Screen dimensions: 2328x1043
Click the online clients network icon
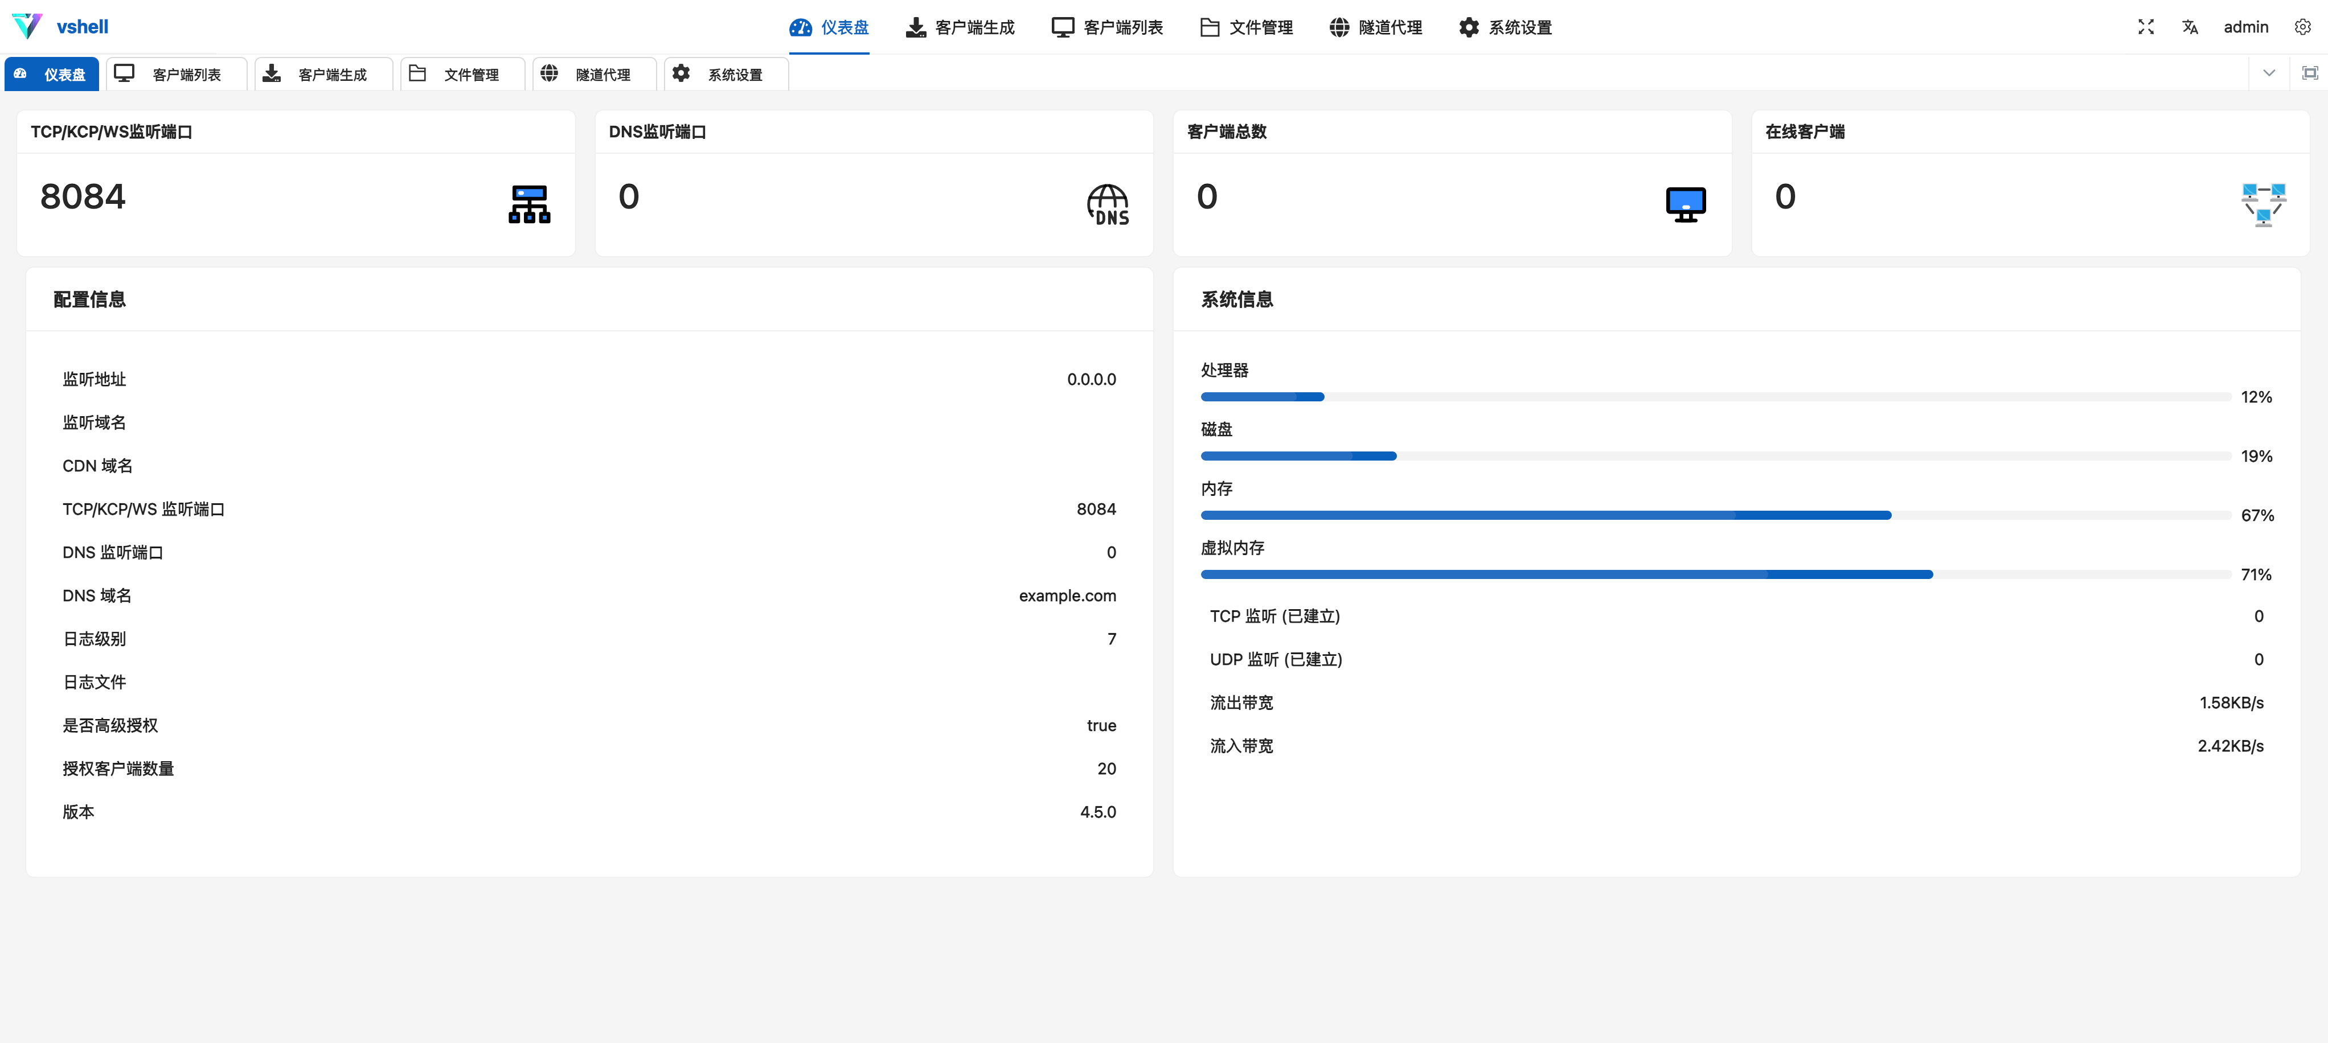2263,204
